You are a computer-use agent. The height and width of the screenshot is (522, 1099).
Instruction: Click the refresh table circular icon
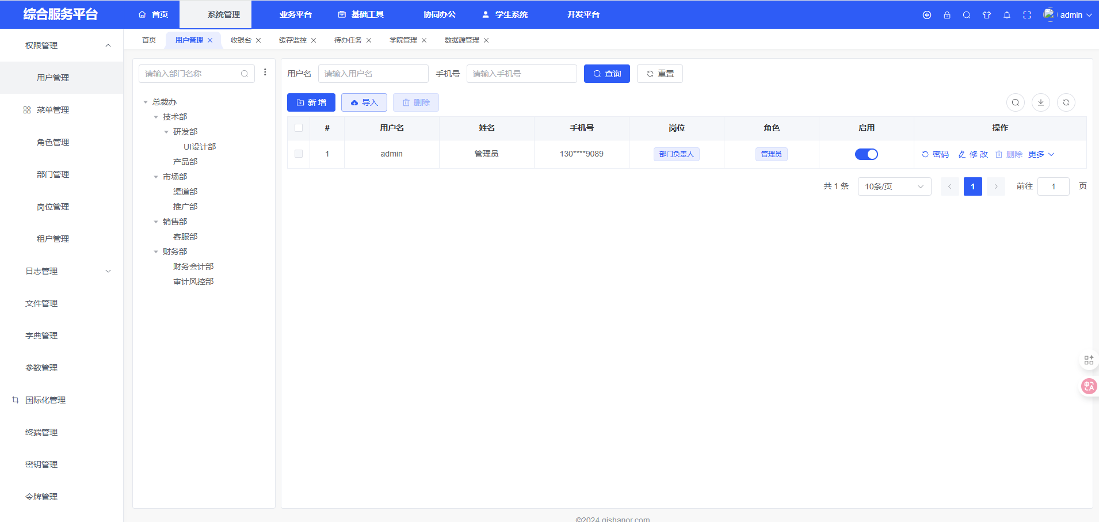click(1066, 102)
